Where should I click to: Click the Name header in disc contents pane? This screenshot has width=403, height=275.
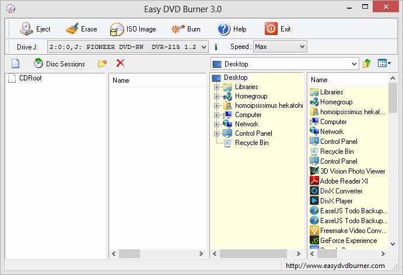(157, 80)
